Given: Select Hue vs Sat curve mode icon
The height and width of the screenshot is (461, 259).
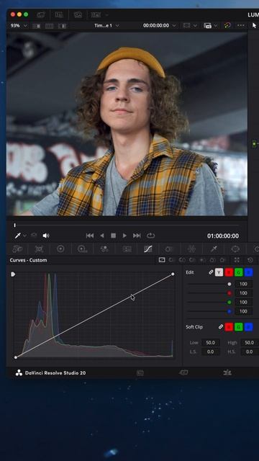Looking at the screenshot, I should point(182,260).
